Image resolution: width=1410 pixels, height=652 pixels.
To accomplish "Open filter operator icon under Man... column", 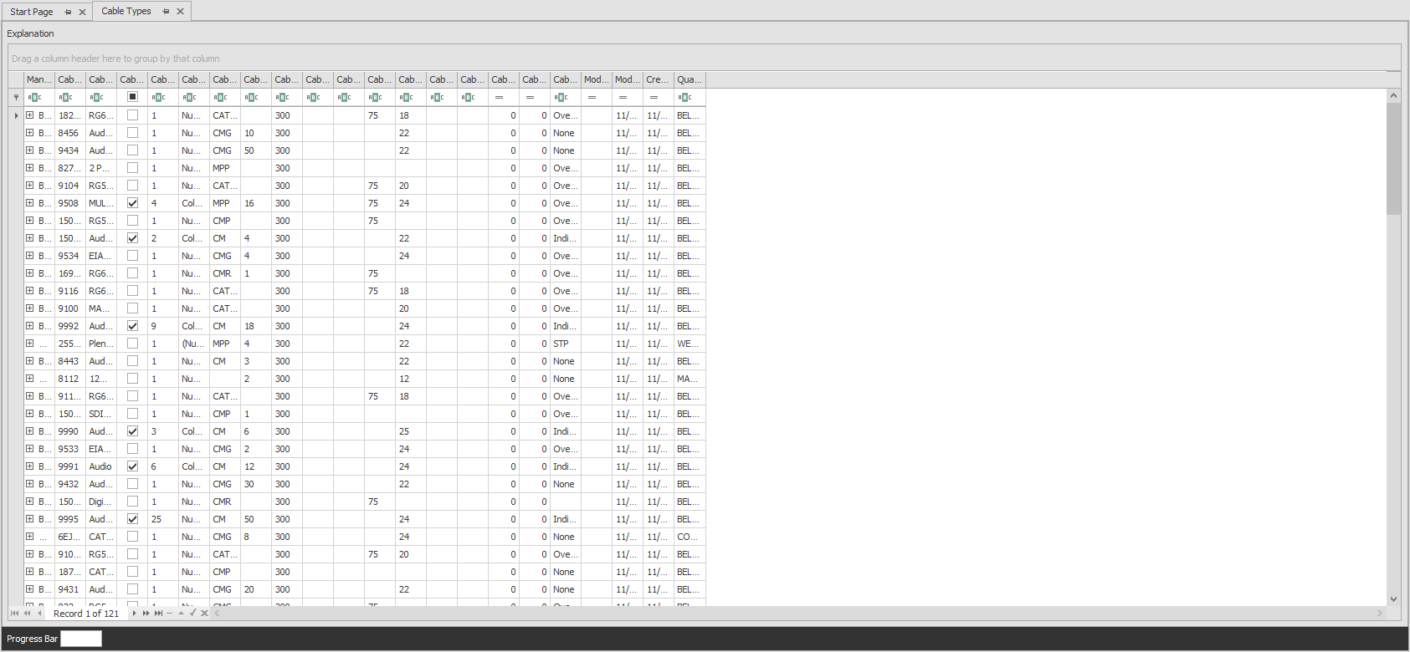I will [34, 98].
